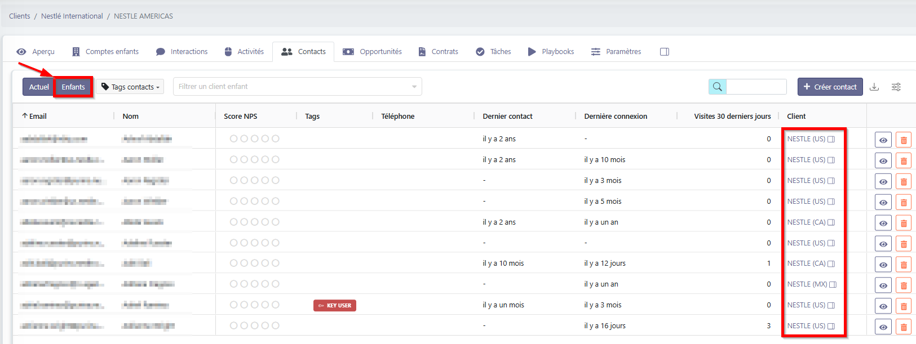Click trash icon in last contact row
The image size is (916, 344).
click(x=903, y=327)
